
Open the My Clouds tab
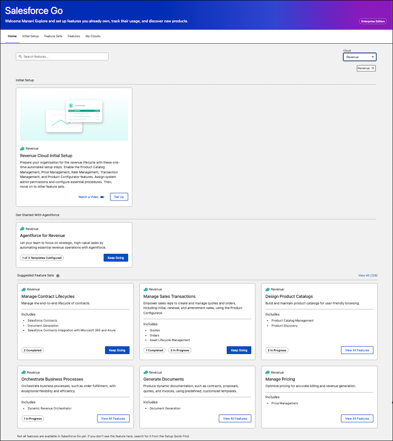pos(93,36)
